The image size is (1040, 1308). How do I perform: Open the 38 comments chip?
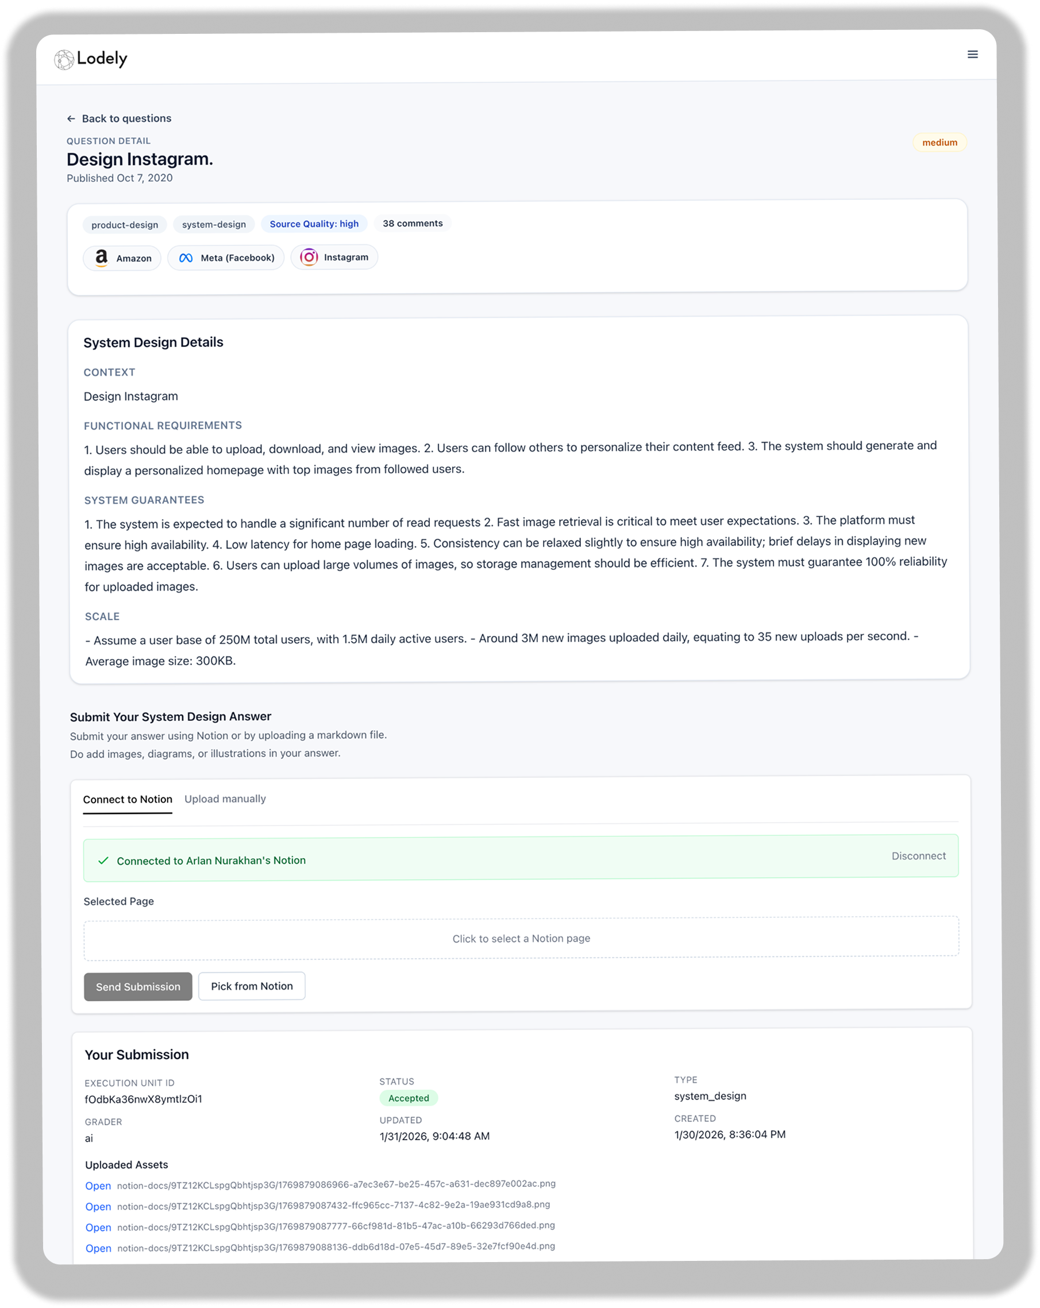[413, 223]
